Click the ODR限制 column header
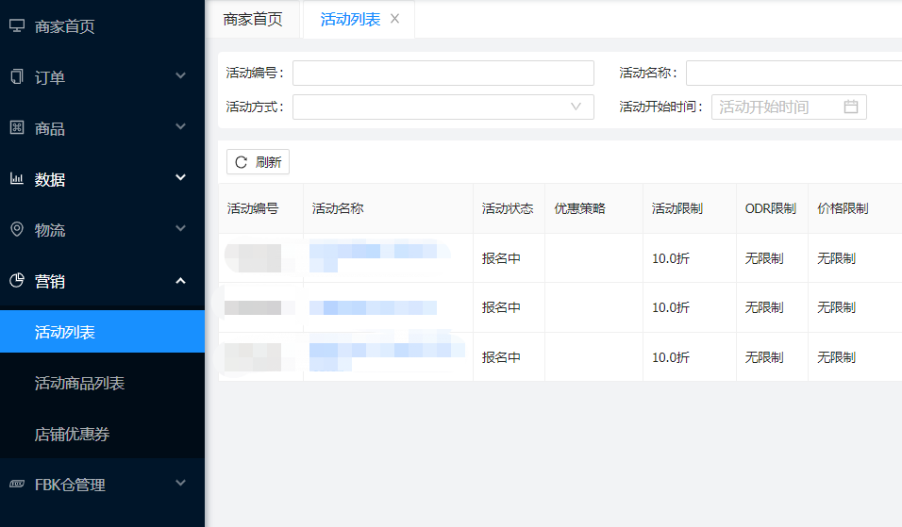 point(770,208)
